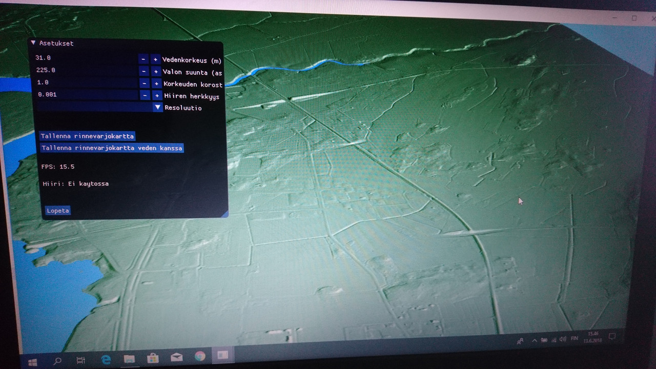Click the Lopeta button
The image size is (656, 369).
coord(57,211)
